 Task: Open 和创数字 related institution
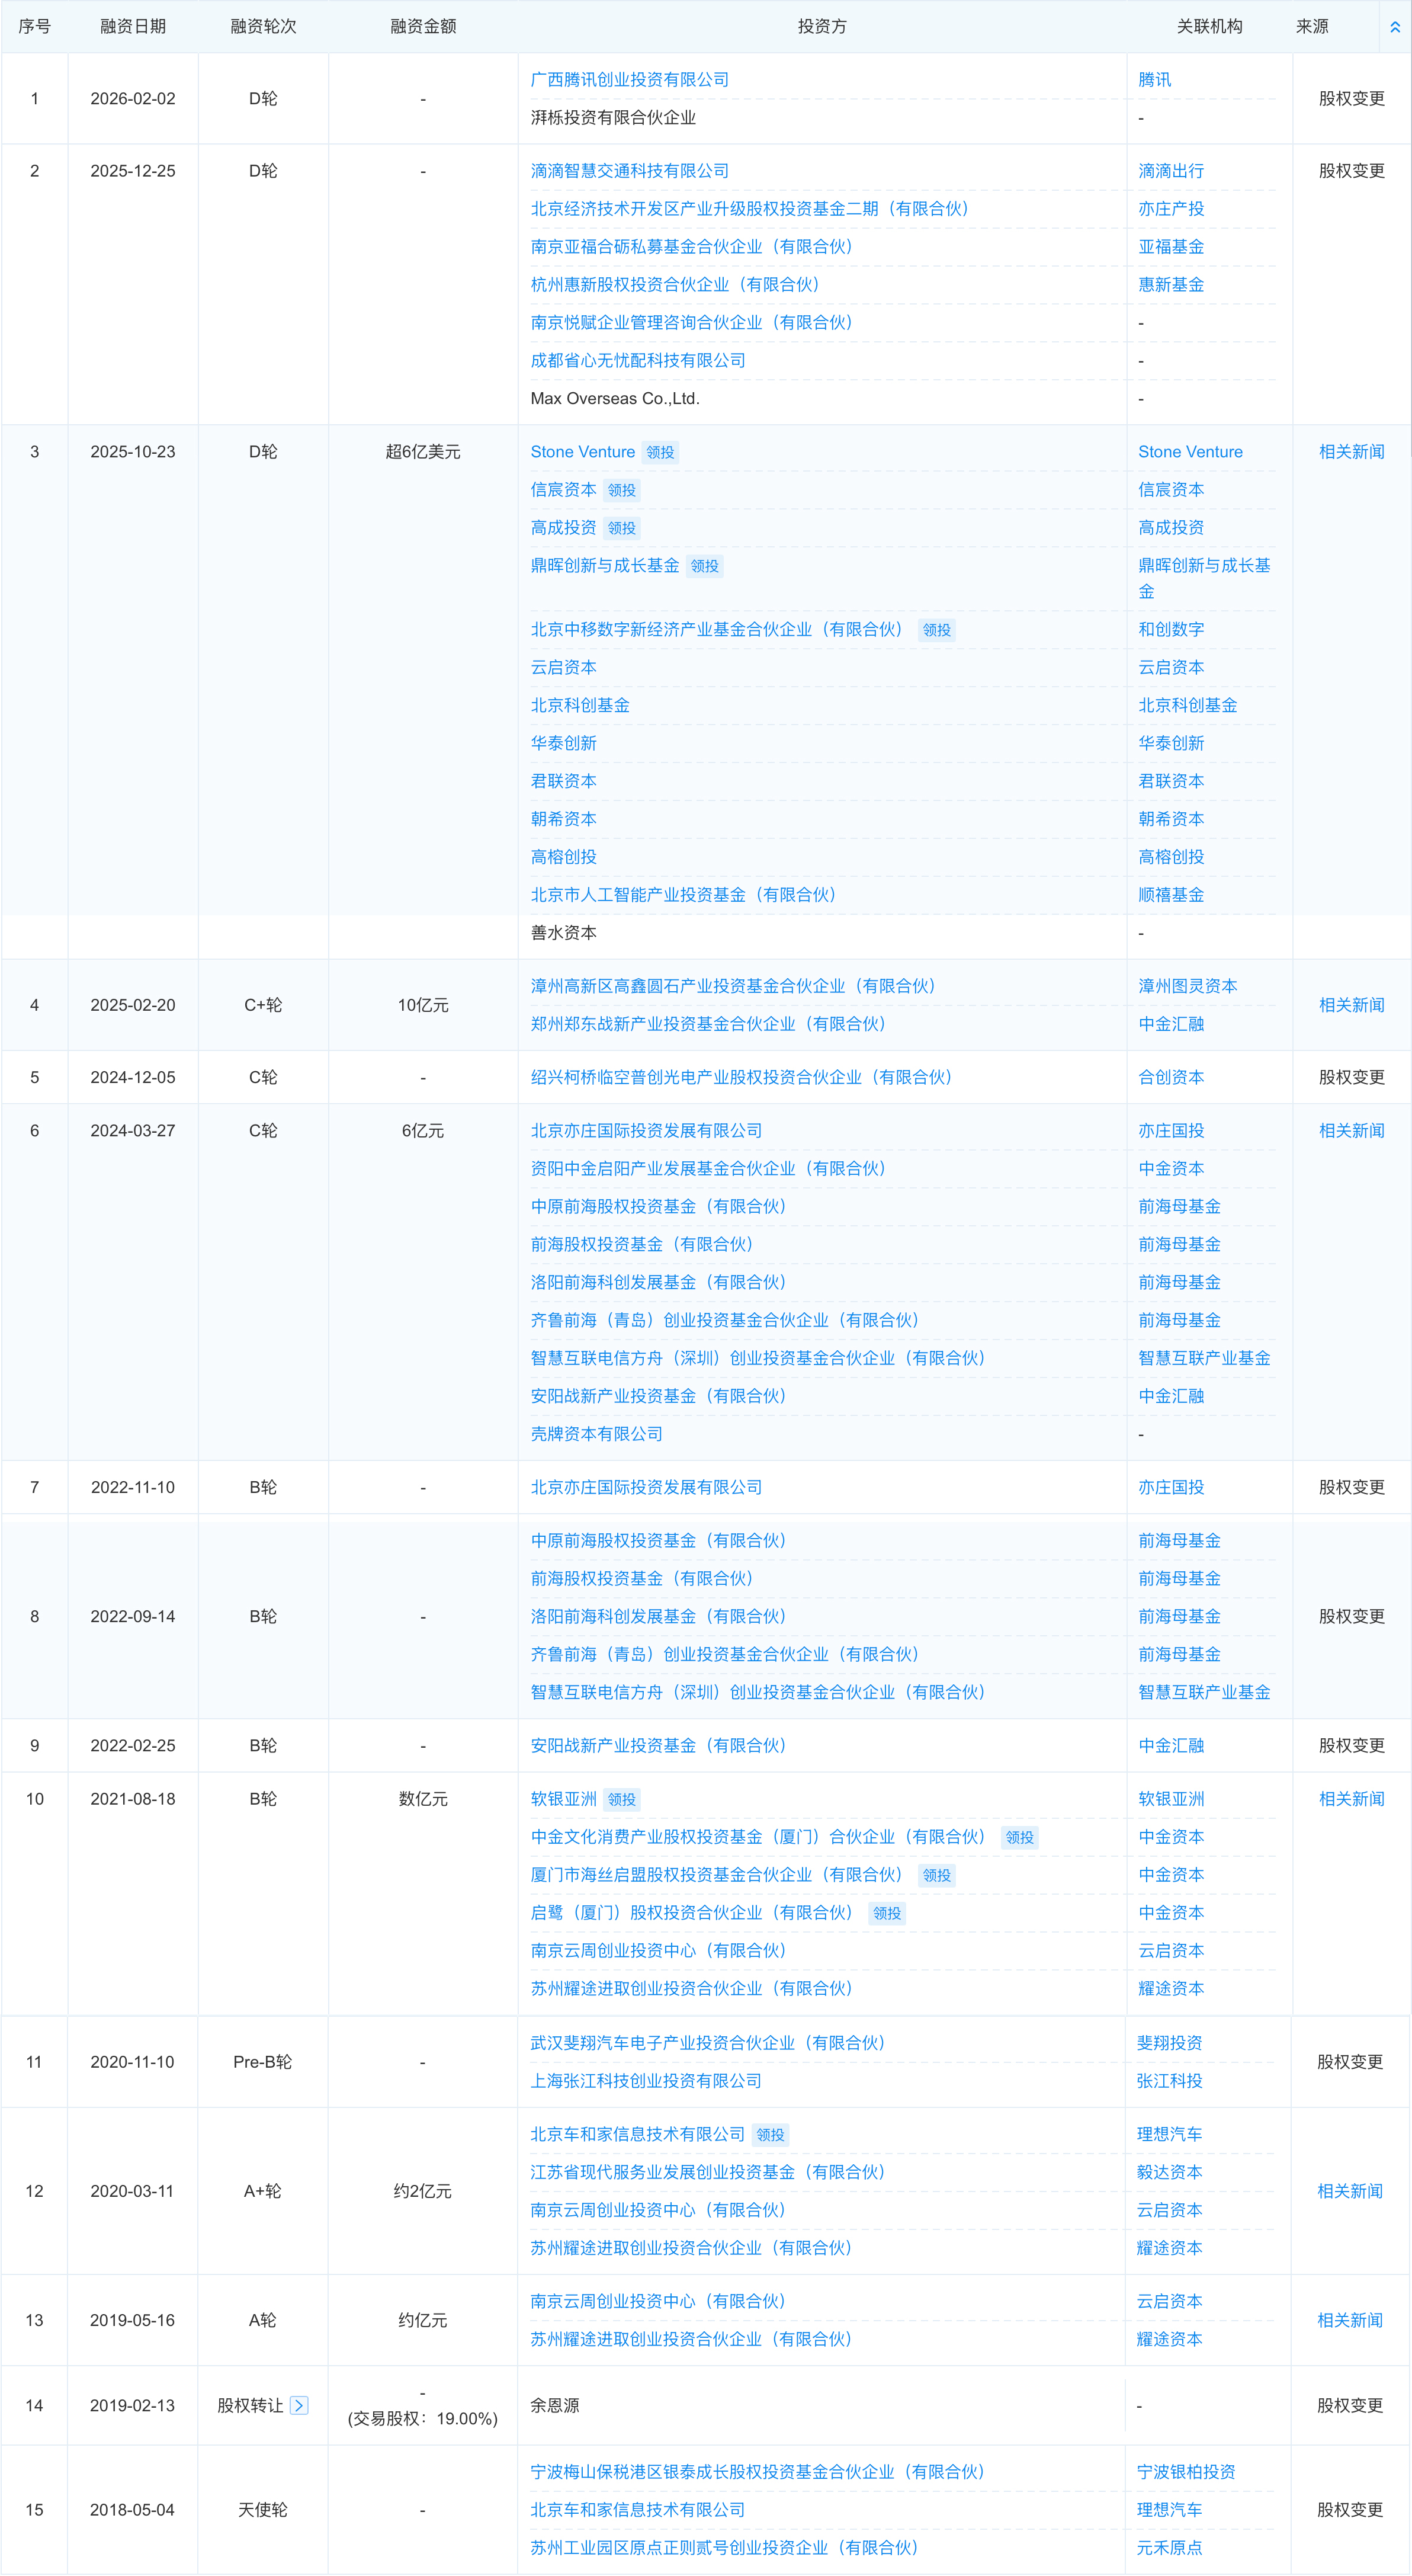pyautogui.click(x=1171, y=629)
